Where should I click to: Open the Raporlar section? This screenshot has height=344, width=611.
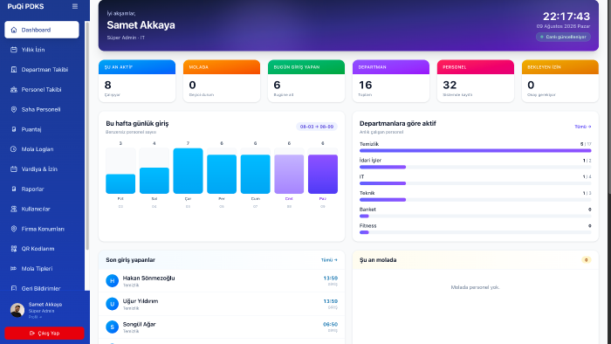click(x=42, y=189)
